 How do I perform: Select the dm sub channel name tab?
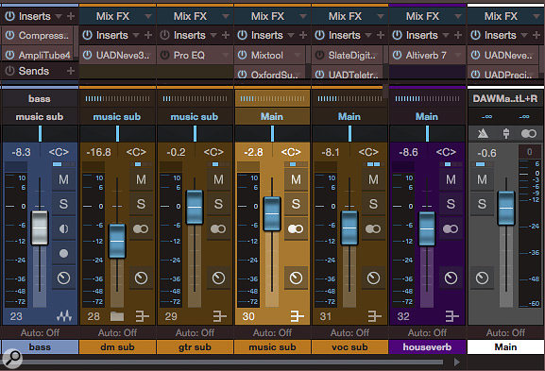tap(117, 347)
